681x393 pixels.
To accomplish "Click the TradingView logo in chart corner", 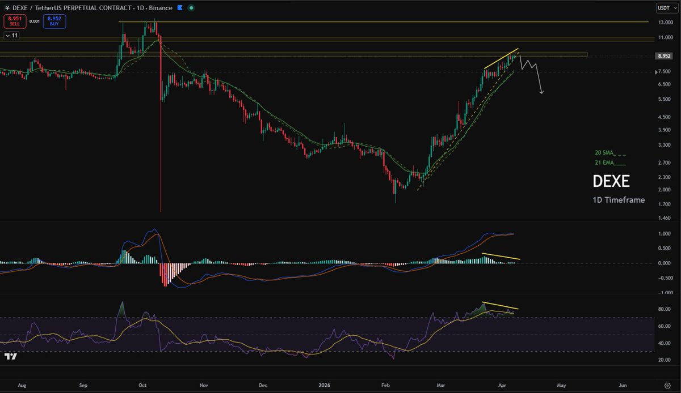I will 10,356.
